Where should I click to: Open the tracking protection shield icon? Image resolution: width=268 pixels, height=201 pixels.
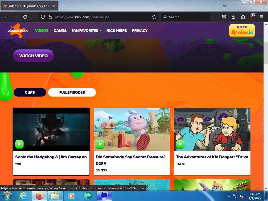[x=43, y=17]
